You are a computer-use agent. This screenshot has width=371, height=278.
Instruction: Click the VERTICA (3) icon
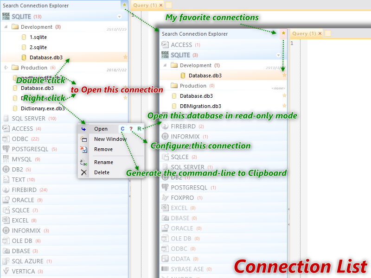(x=6, y=271)
